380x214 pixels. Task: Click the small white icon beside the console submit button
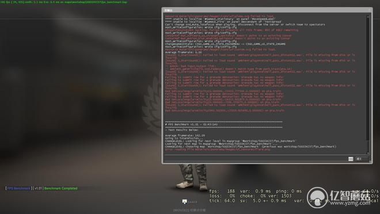click(351, 159)
